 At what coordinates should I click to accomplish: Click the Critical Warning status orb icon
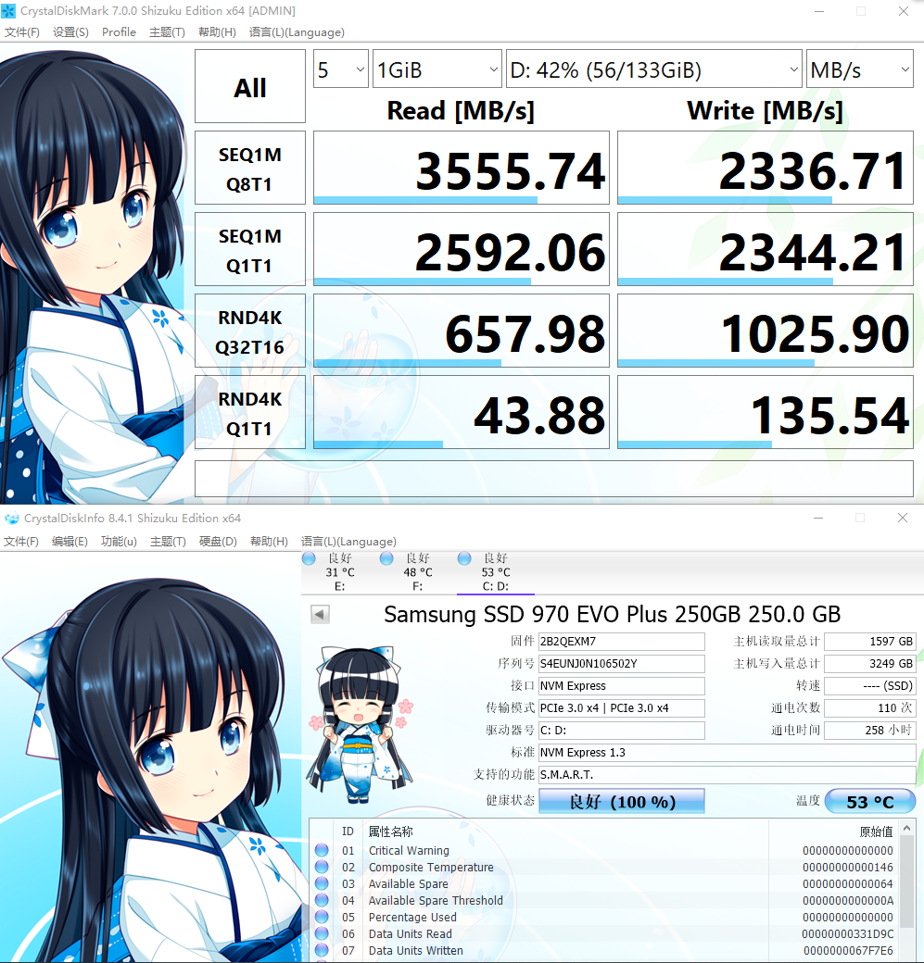[322, 850]
